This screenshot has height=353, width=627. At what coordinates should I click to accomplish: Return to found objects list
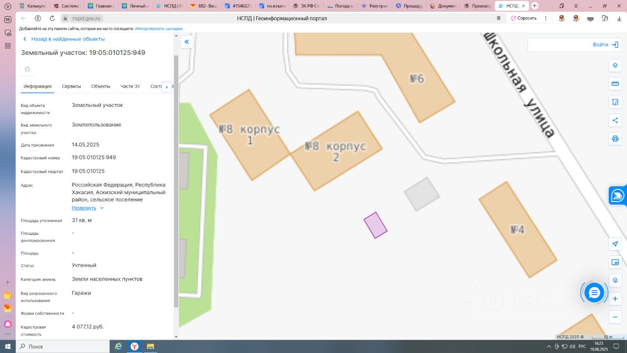coord(64,39)
